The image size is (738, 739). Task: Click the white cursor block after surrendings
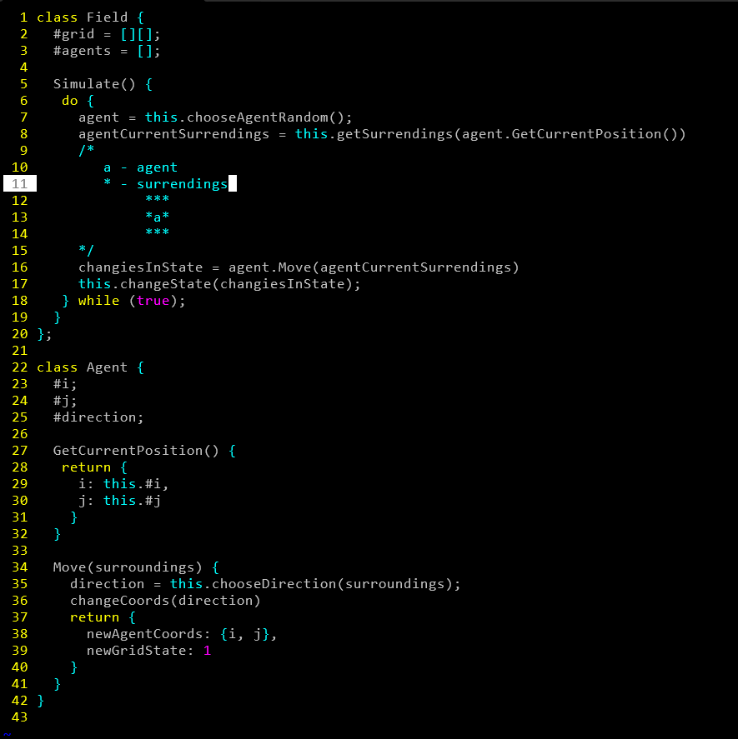pyautogui.click(x=233, y=184)
